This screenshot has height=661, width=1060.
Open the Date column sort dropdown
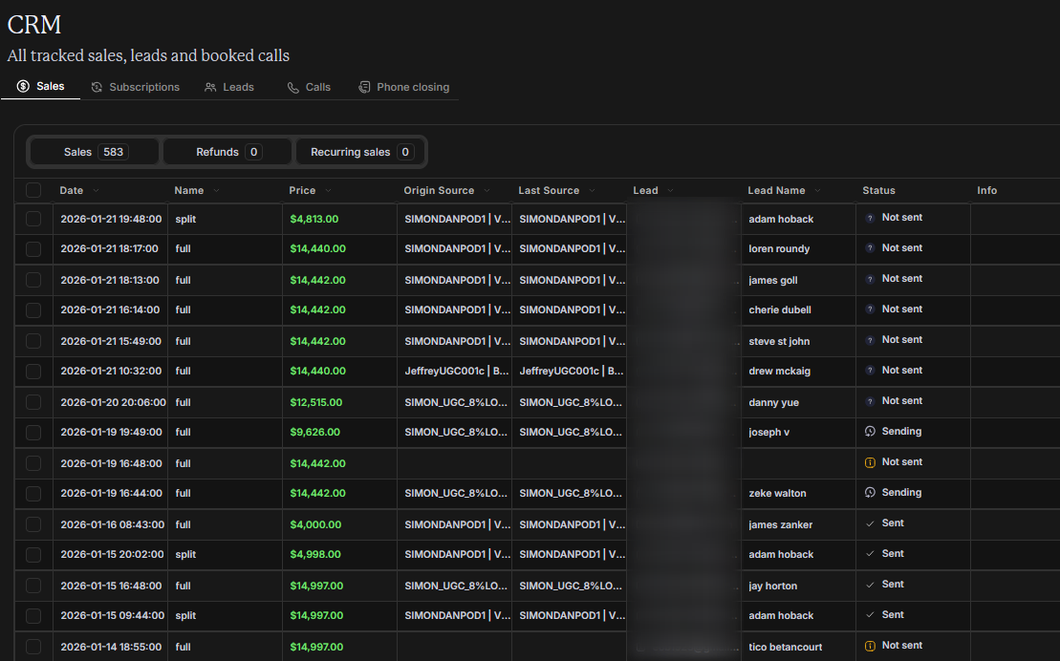click(x=96, y=191)
